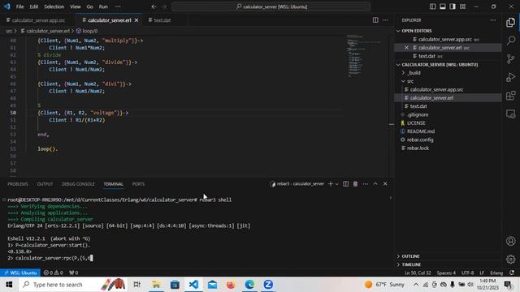520x292 pixels.
Task: Toggle the bottom panel visibility
Action: (442, 6)
